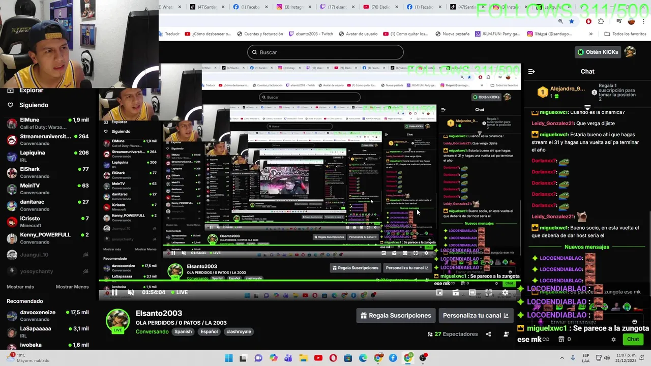Open chat settings gear icon
The height and width of the screenshot is (366, 651).
pyautogui.click(x=613, y=339)
